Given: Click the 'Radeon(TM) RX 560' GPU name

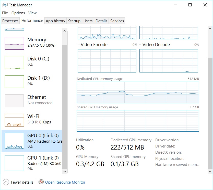Looking at the screenshot, I should [44, 163].
